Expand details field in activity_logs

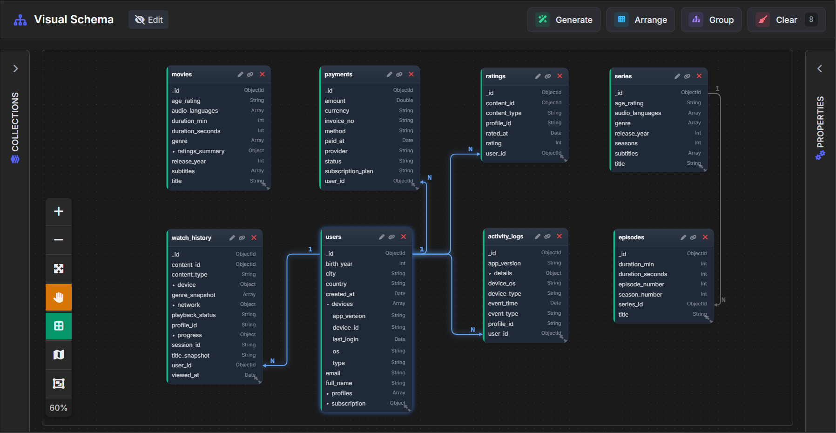coord(490,273)
